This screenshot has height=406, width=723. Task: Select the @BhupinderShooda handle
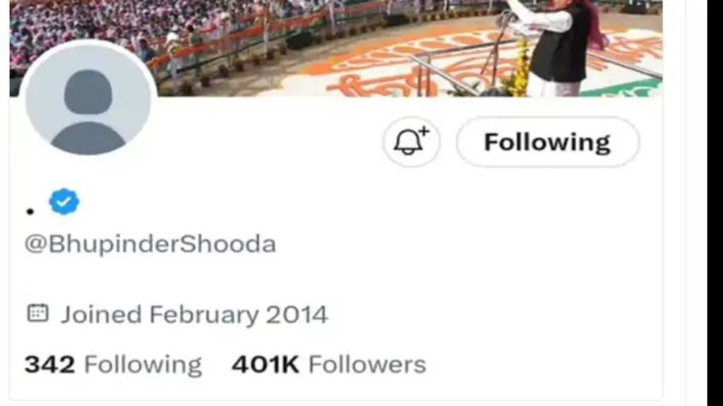[x=150, y=244]
